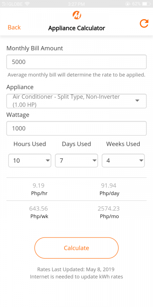This screenshot has height=307, width=153.
Task: Tap the 9.19 Php/hr result
Action: coord(39,189)
